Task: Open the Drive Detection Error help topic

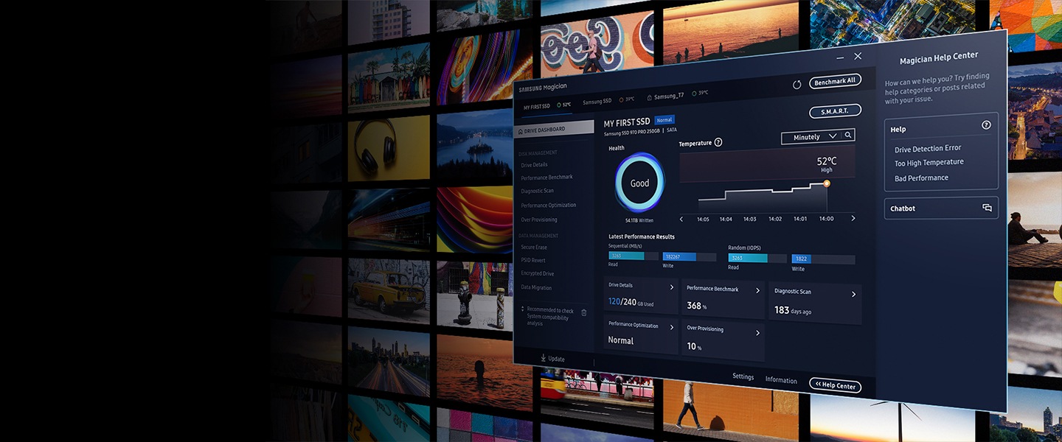Action: (x=928, y=148)
